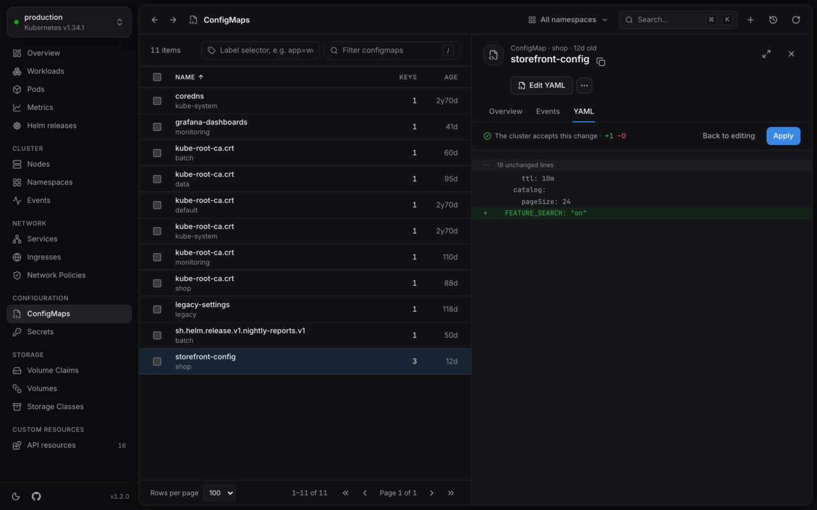Open Helm releases in the sidebar
Viewport: 817px width, 510px height.
click(69, 126)
